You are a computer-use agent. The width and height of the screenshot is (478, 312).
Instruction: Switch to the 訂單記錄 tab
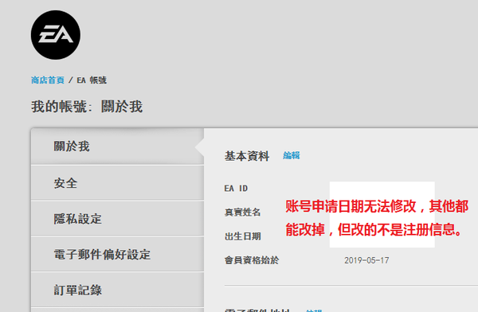point(117,290)
